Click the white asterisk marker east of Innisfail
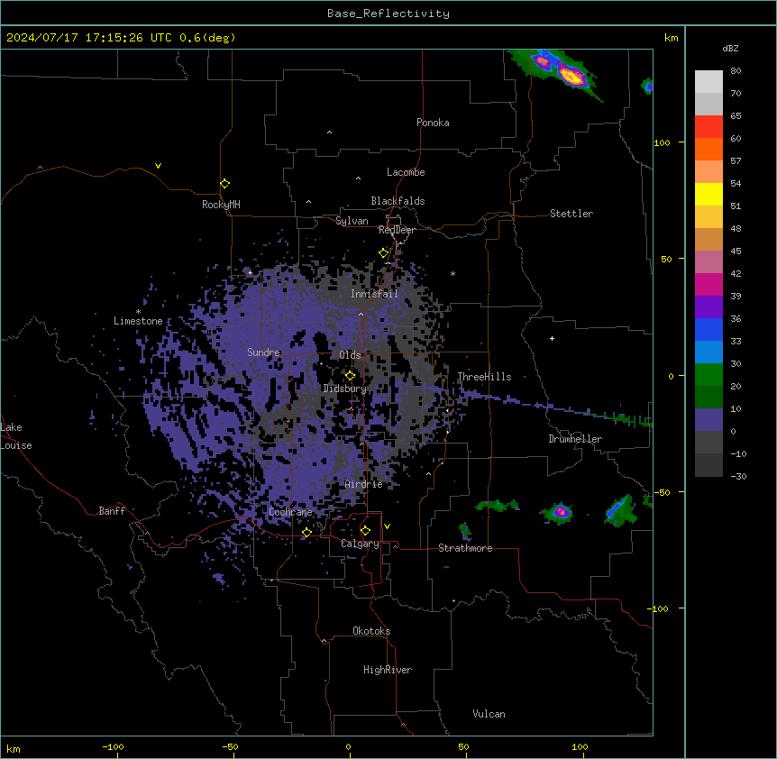This screenshot has height=759, width=777. coord(452,273)
